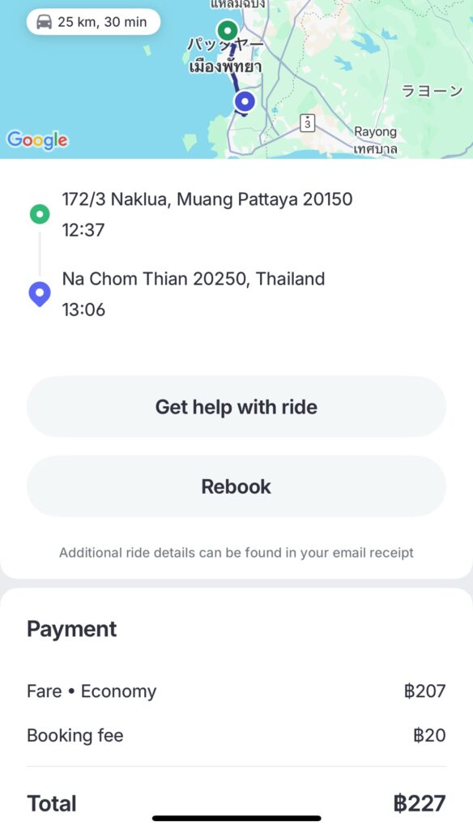The height and width of the screenshot is (830, 473).
Task: Click the Rayong label on the map
Action: pyautogui.click(x=375, y=132)
